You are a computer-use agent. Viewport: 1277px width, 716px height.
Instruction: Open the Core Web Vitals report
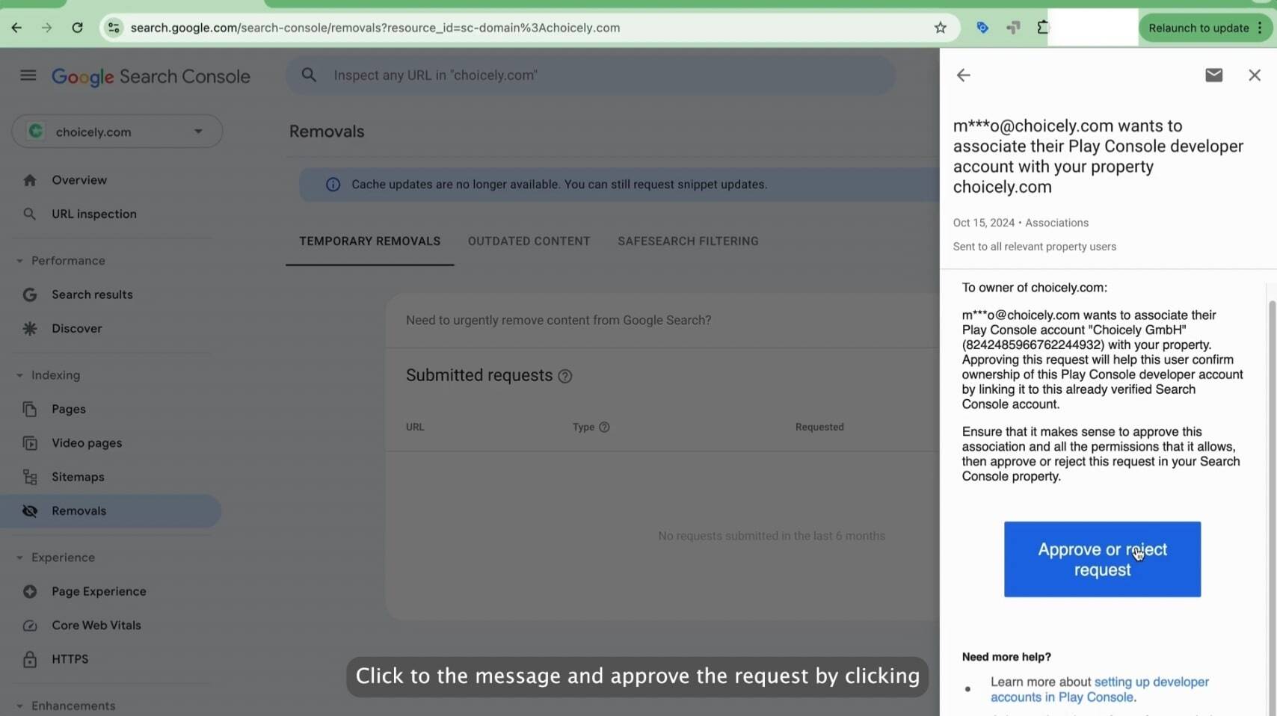[96, 625]
